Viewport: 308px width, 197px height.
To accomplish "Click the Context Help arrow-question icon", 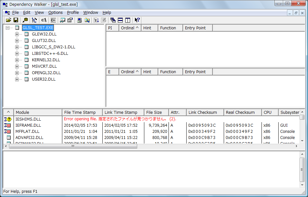I will point(137,20).
